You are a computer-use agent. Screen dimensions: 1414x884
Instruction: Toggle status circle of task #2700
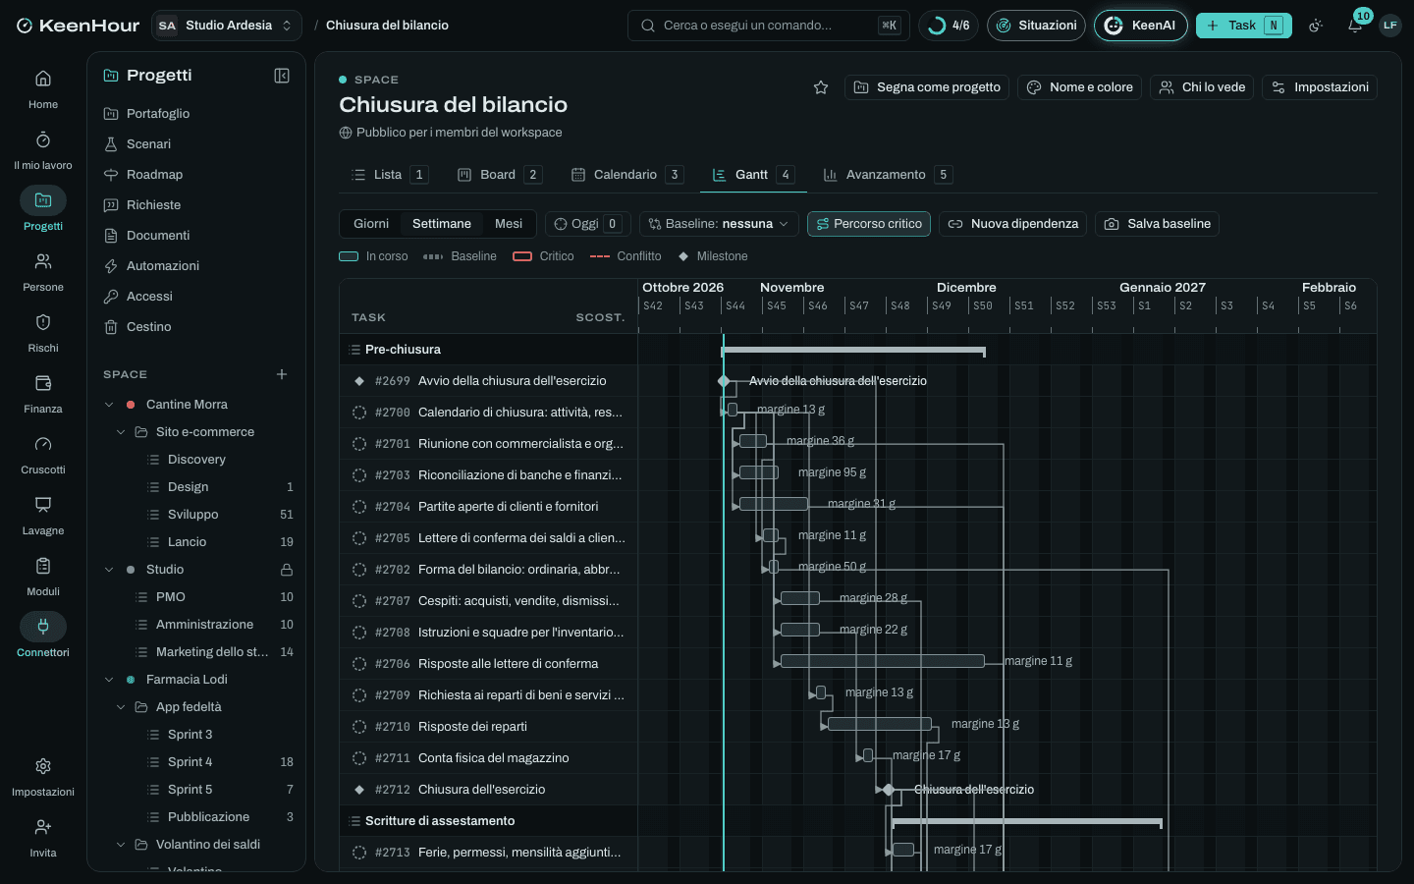359,413
